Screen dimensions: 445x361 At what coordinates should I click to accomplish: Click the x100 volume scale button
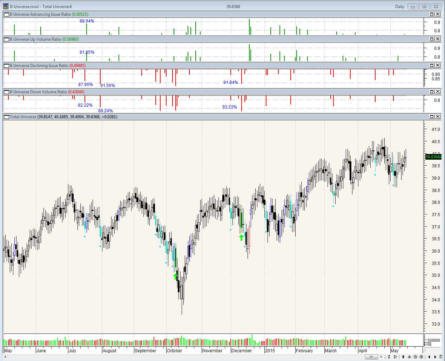(427, 345)
